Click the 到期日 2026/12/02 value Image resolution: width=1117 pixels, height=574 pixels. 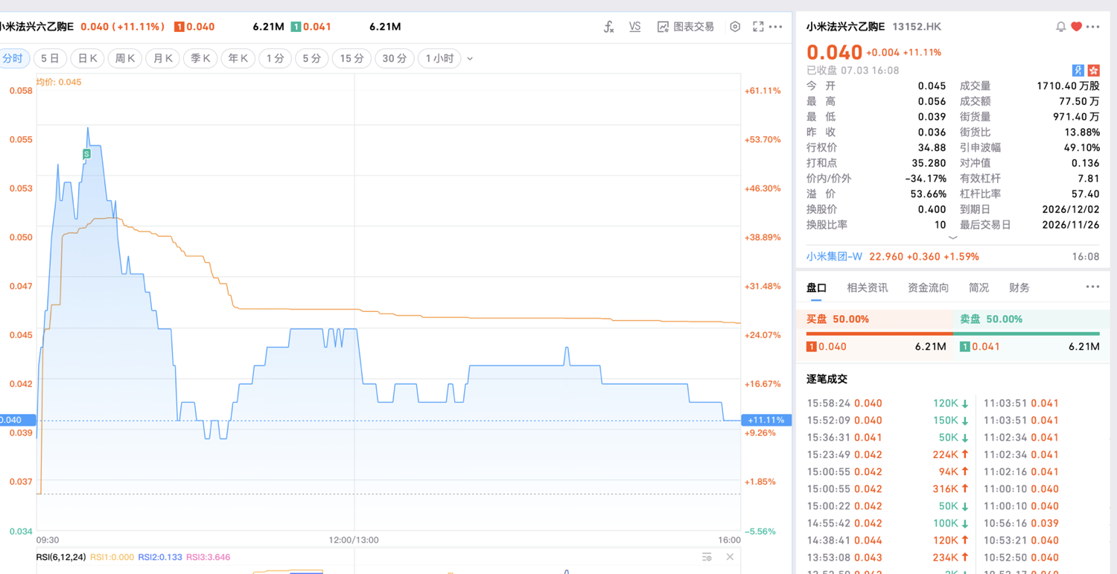coord(1071,209)
